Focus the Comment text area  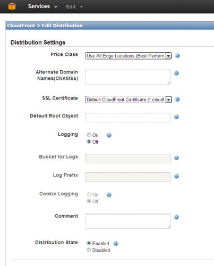coord(128,221)
